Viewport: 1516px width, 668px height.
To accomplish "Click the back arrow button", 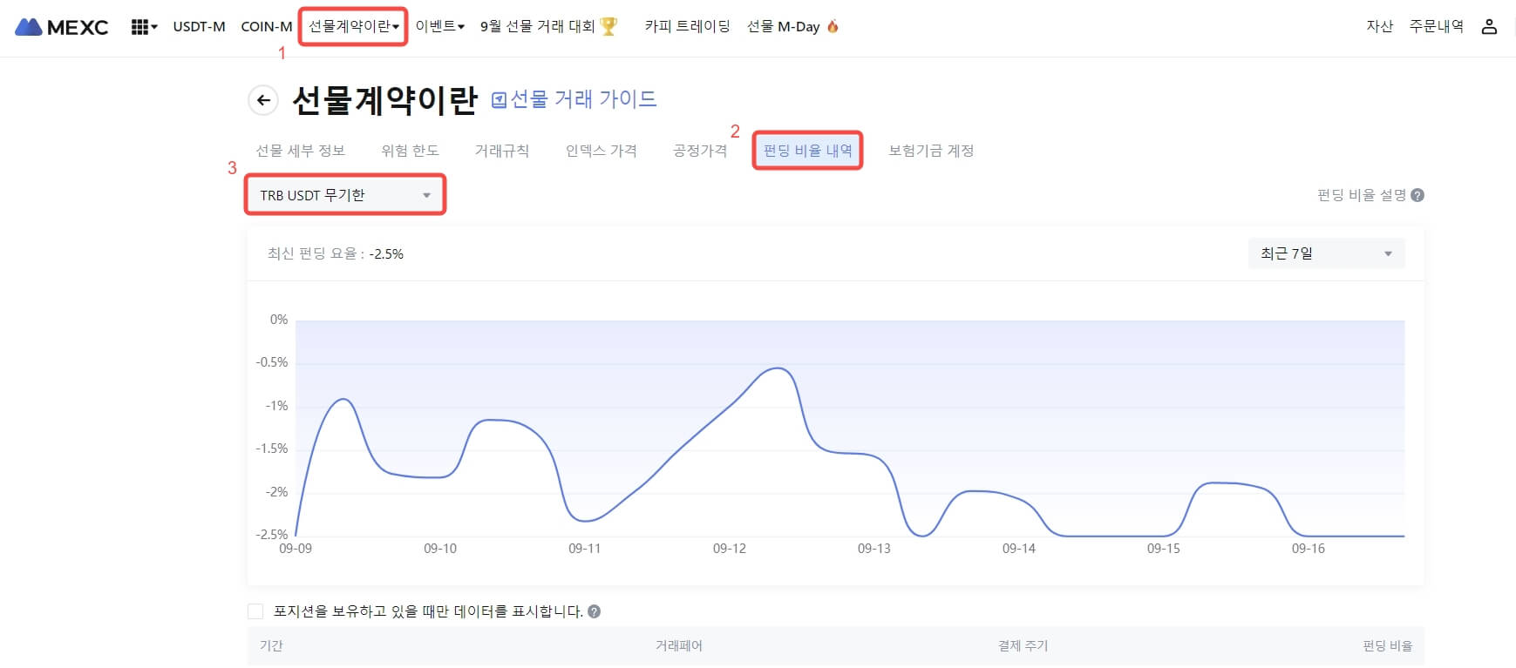I will coord(263,100).
